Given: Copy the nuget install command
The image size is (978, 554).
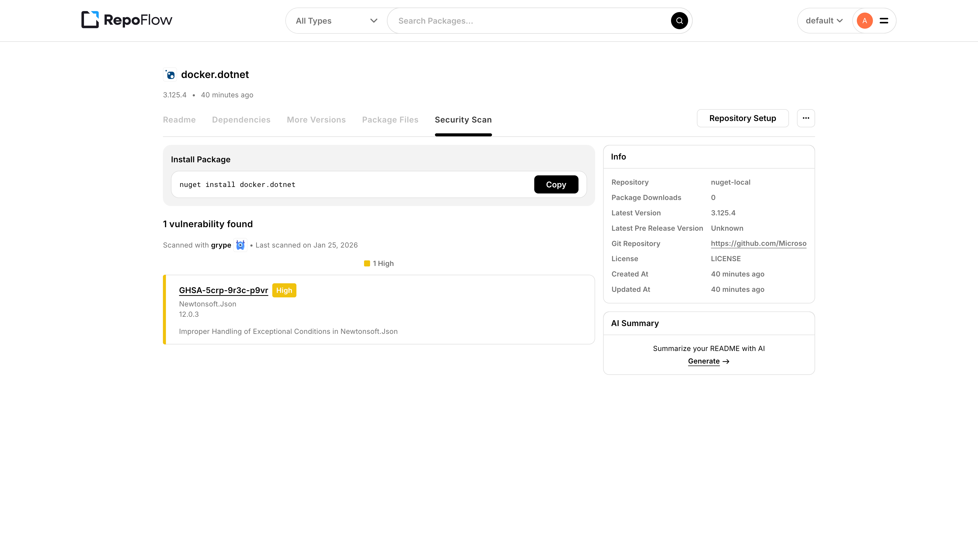Looking at the screenshot, I should 556,184.
